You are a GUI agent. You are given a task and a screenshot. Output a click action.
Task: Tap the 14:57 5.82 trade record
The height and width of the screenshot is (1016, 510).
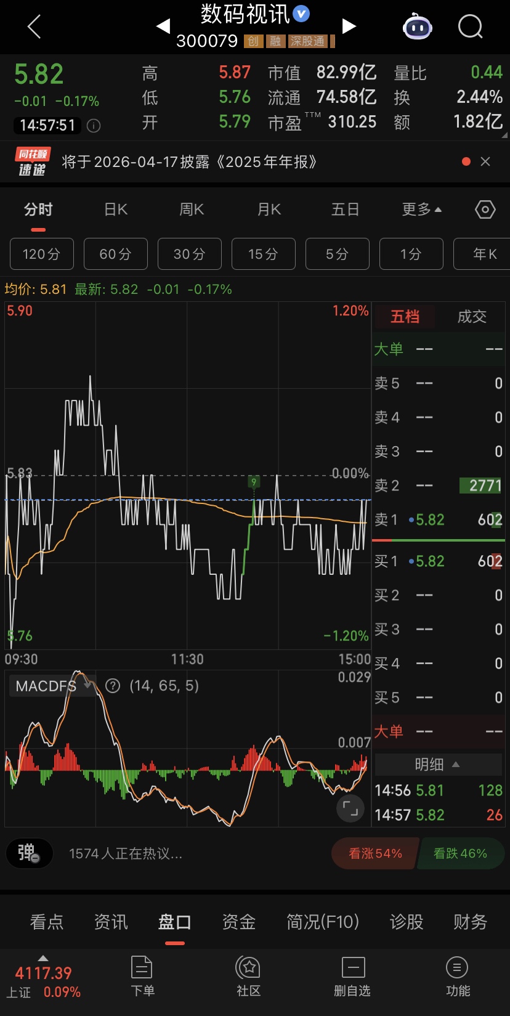click(x=439, y=815)
